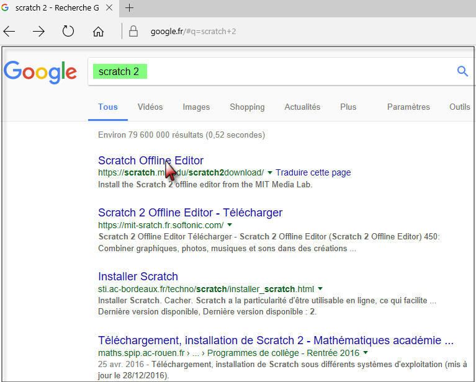Click the 'sti.ac-bordeaux.fr/techno/scratch' URL text
Screen dimensions: 476x382
pos(206,289)
